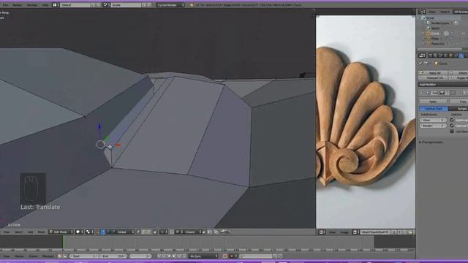Collapse the subdivision modifier with its arrow

pos(421,93)
